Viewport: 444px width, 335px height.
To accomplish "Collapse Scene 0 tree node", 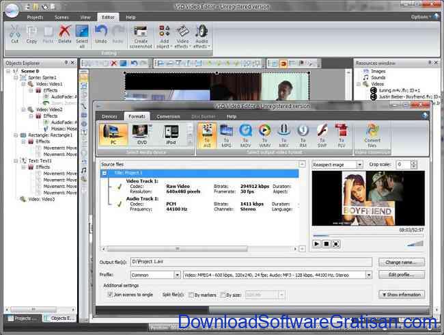I will click(8, 71).
